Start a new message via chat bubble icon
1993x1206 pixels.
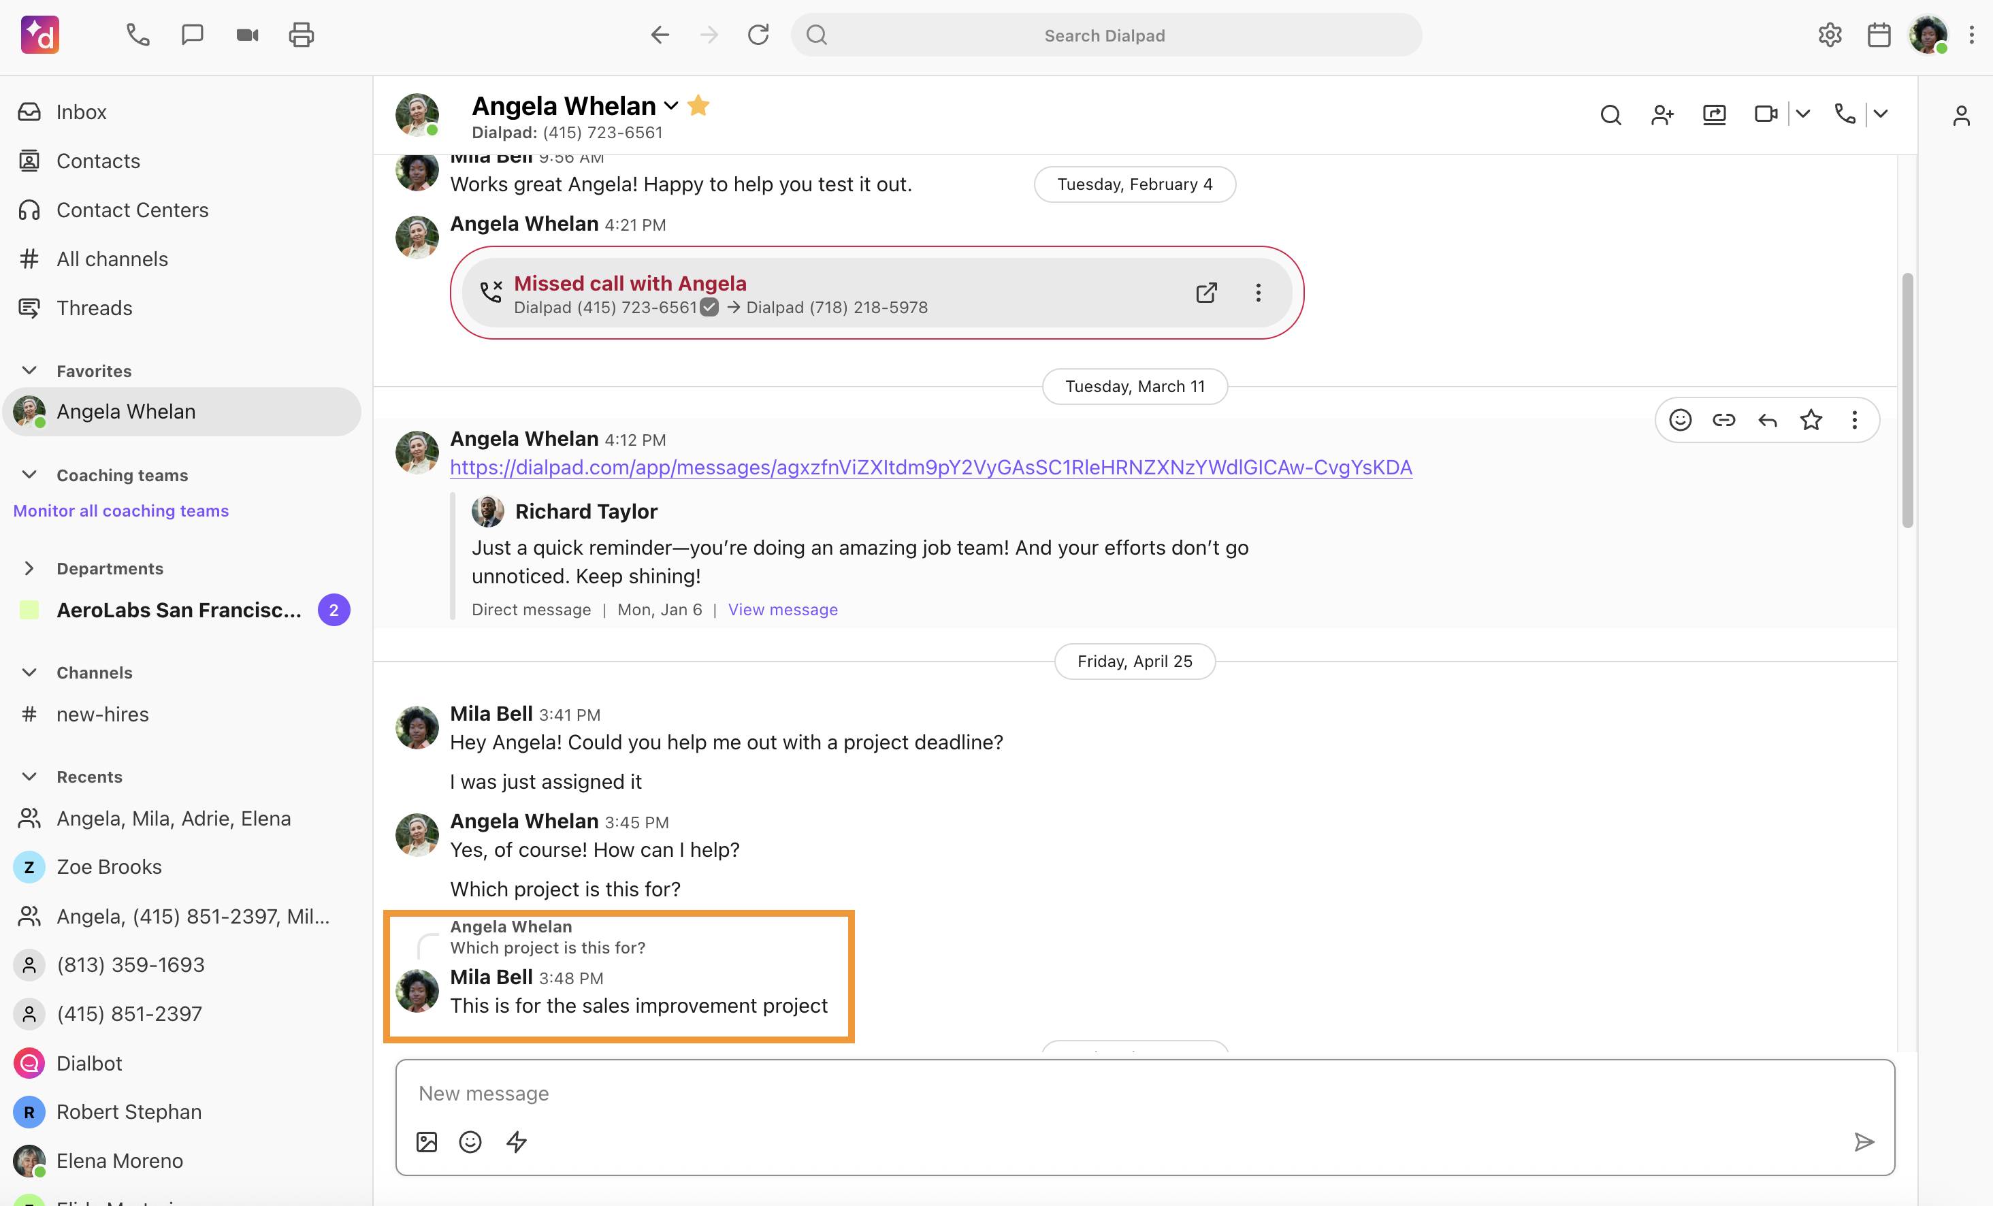[193, 35]
